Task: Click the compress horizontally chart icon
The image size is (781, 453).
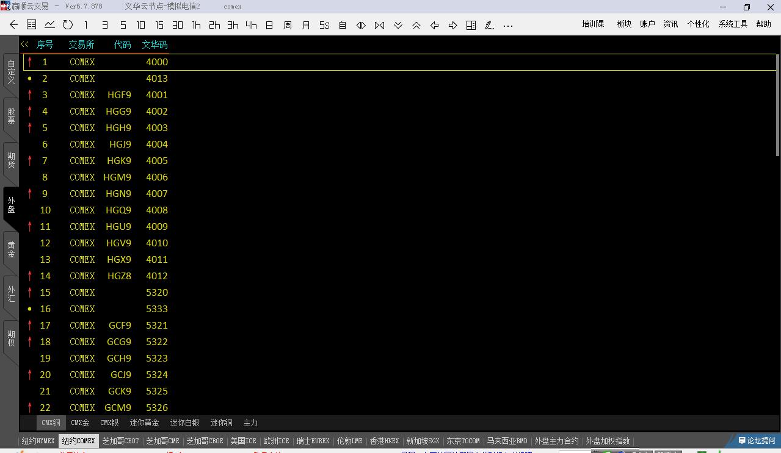Action: 379,25
